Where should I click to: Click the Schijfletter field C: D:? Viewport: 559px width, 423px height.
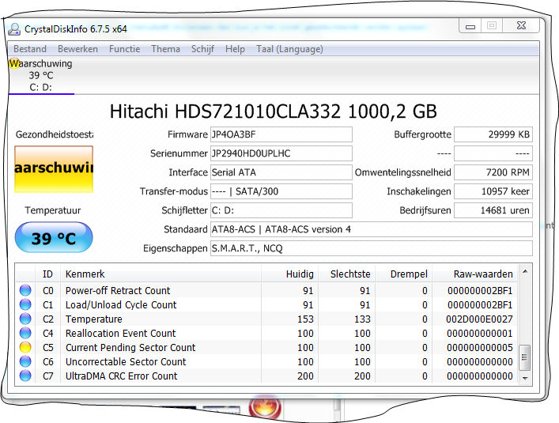coord(281,210)
